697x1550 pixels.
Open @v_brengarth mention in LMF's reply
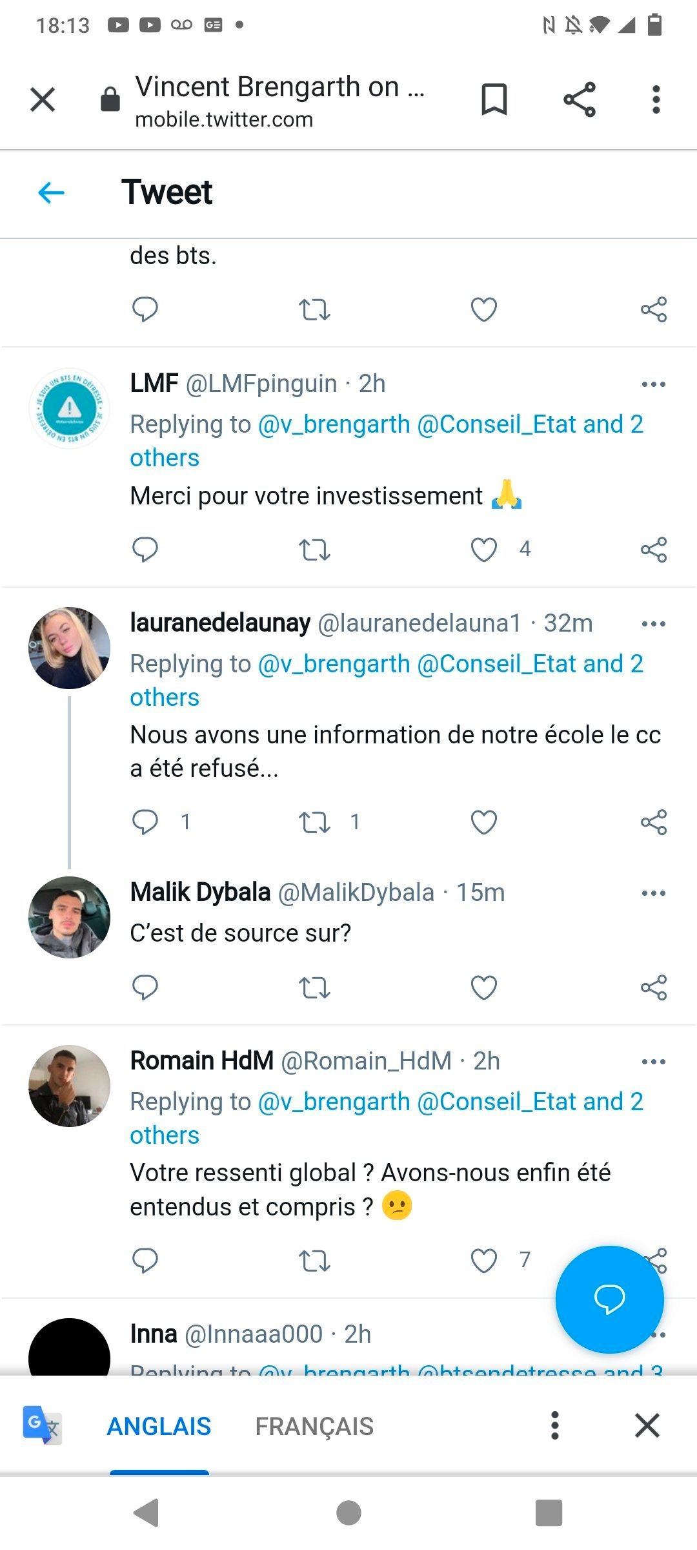click(334, 424)
